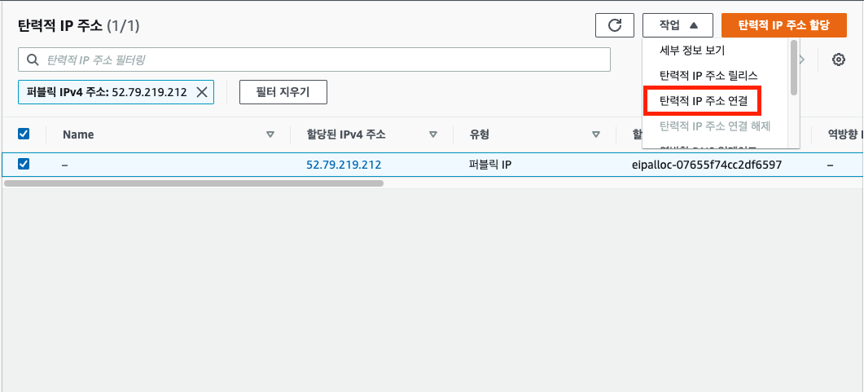This screenshot has width=864, height=392.
Task: Select 탄력적 IP 주소 릴리스 menu item
Action: (708, 76)
